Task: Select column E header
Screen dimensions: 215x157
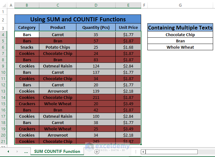Action: tap(128, 5)
